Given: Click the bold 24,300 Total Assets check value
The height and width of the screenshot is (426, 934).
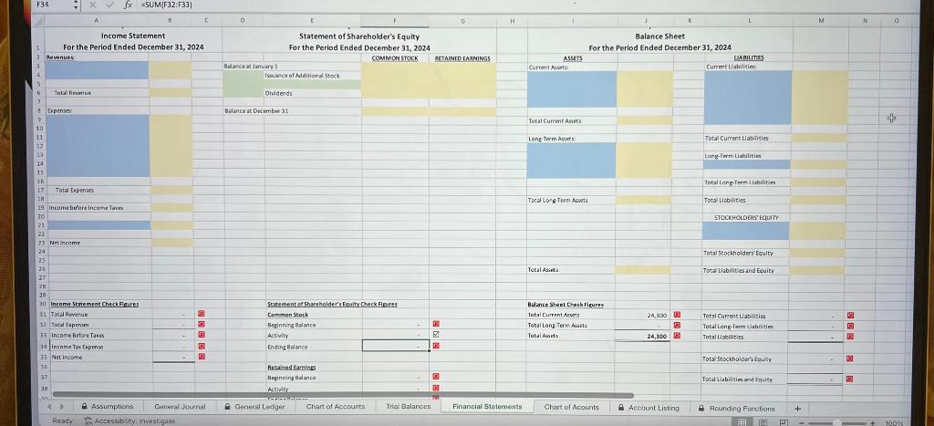Looking at the screenshot, I should tap(657, 336).
